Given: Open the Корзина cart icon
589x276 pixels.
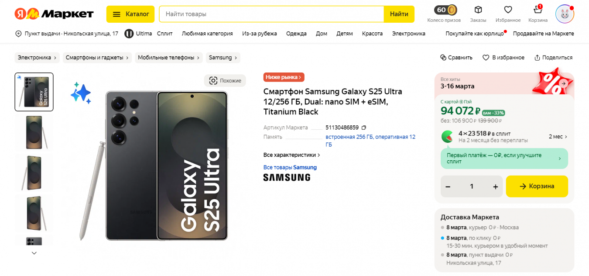Looking at the screenshot, I should click(x=538, y=9).
